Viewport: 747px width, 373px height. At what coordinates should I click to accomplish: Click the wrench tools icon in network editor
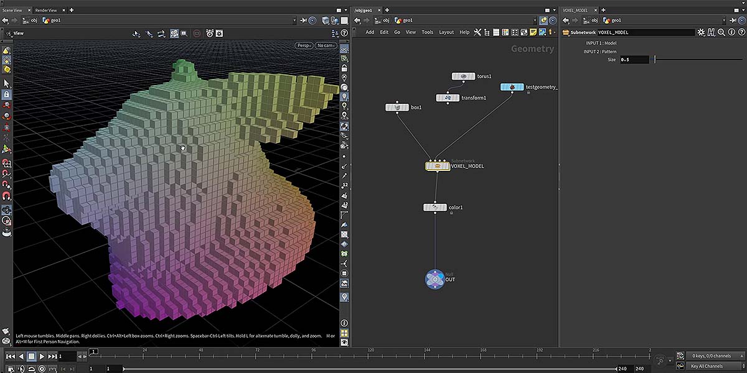tap(477, 32)
